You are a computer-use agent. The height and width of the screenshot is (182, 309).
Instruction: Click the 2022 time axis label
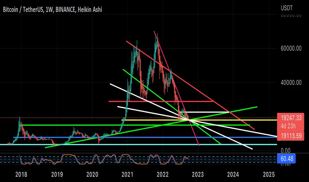pos(162,174)
